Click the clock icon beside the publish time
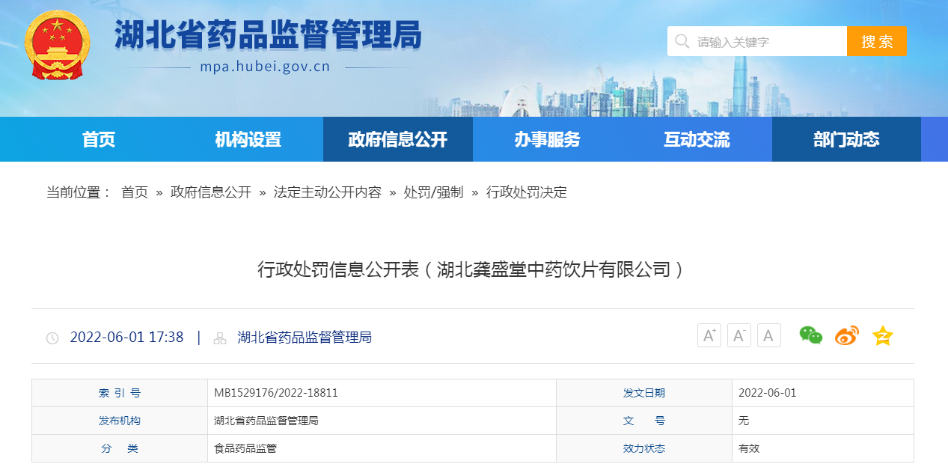The height and width of the screenshot is (467, 948). (52, 337)
